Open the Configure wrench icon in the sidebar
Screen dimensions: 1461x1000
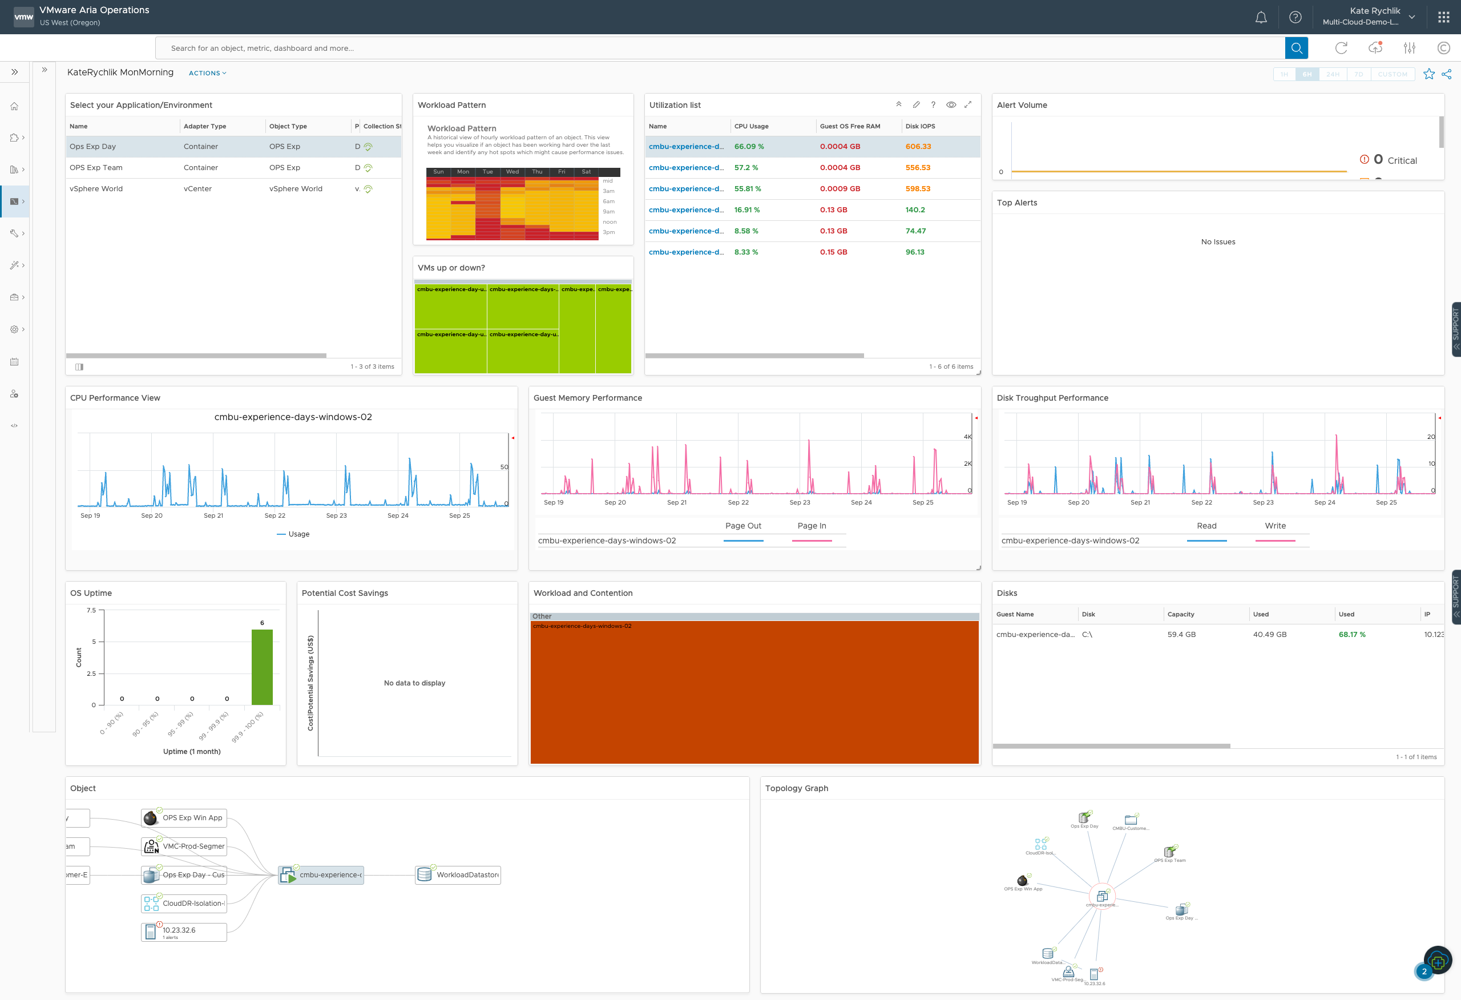tap(14, 233)
